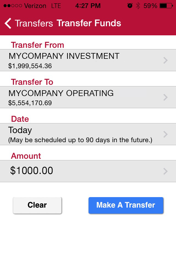
Task: Select the MYCOMPANY OPERATING account row
Action: tap(88, 97)
